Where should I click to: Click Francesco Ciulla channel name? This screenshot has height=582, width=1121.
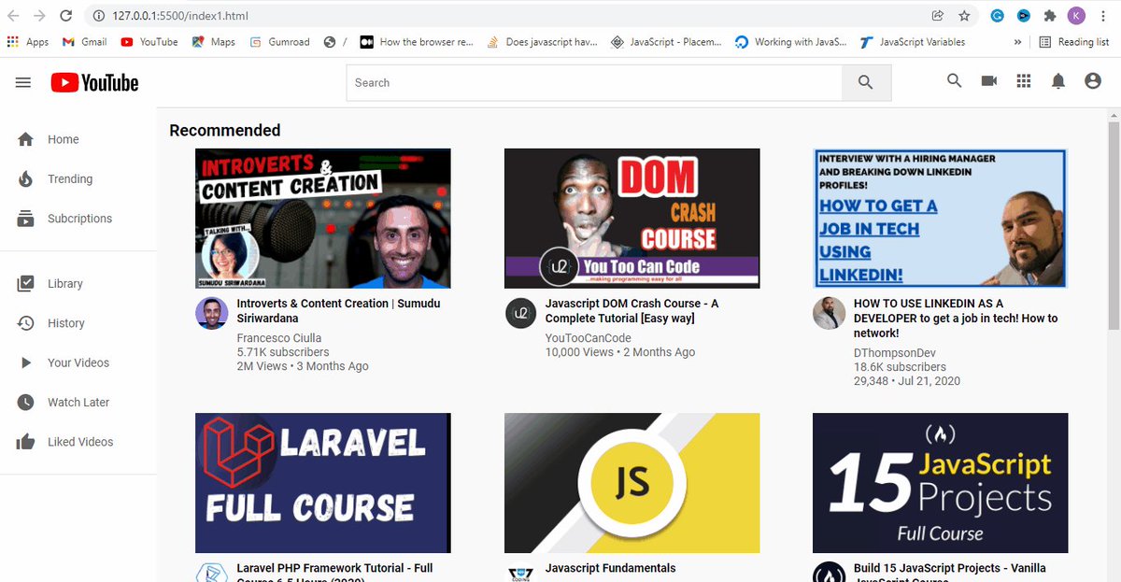(x=279, y=338)
